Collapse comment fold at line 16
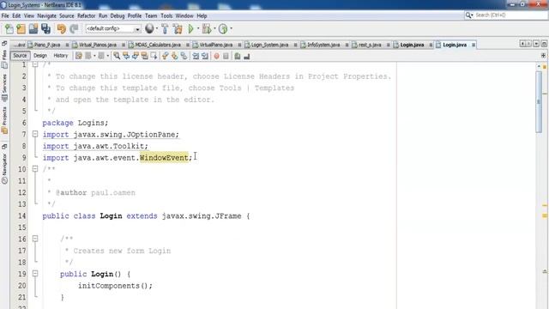This screenshot has height=309, width=549. pyautogui.click(x=35, y=239)
